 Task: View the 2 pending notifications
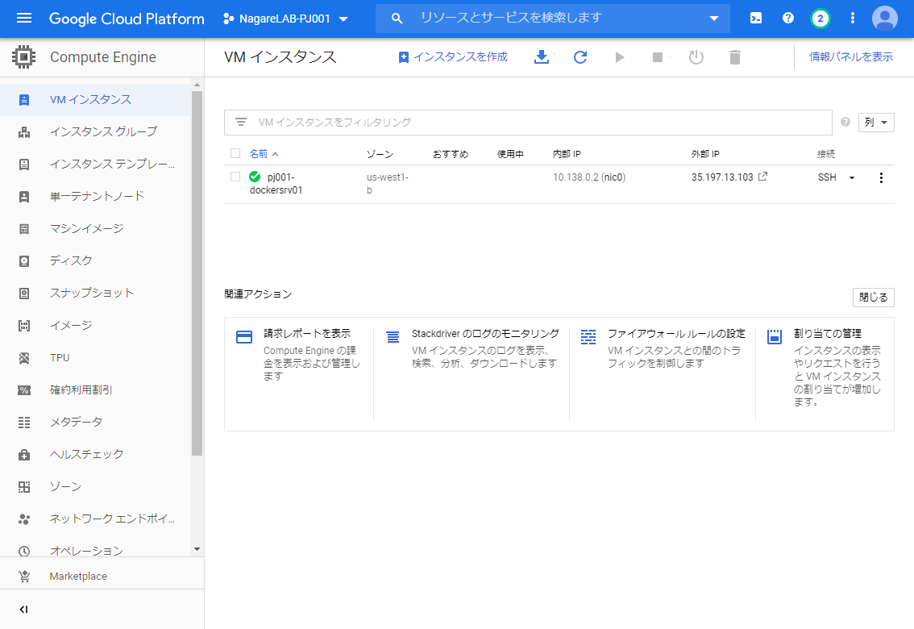point(821,18)
